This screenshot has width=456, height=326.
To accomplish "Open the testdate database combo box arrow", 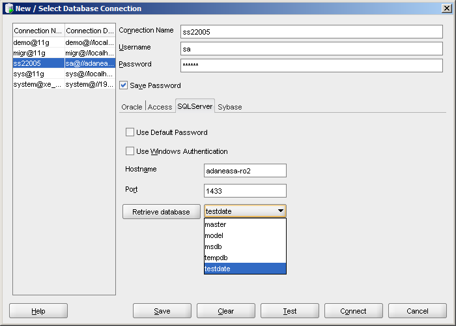I will 281,211.
